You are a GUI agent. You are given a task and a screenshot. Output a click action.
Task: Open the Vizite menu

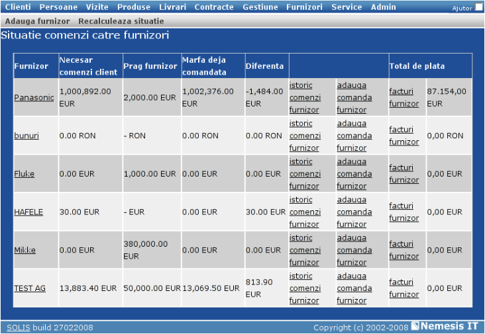pos(97,7)
